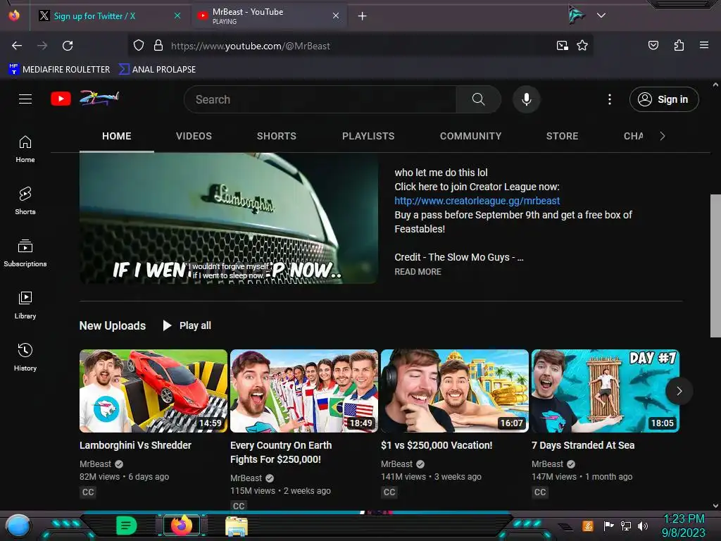The width and height of the screenshot is (721, 541).
Task: Click the browser forward arrow
Action: (42, 46)
